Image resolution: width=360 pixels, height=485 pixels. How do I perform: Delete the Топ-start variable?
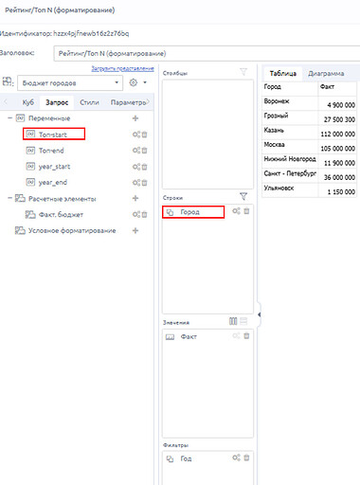point(145,135)
